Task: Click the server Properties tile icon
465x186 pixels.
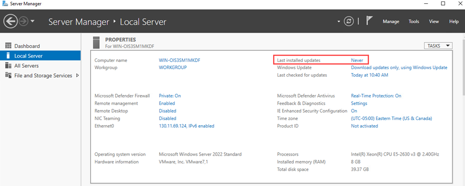Action: (96, 42)
